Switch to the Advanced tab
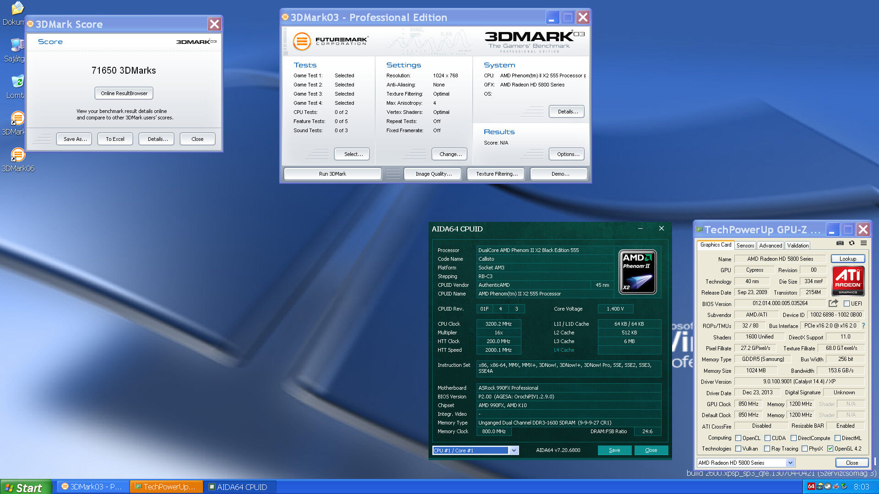Screen dimensions: 879x494 (x=770, y=246)
